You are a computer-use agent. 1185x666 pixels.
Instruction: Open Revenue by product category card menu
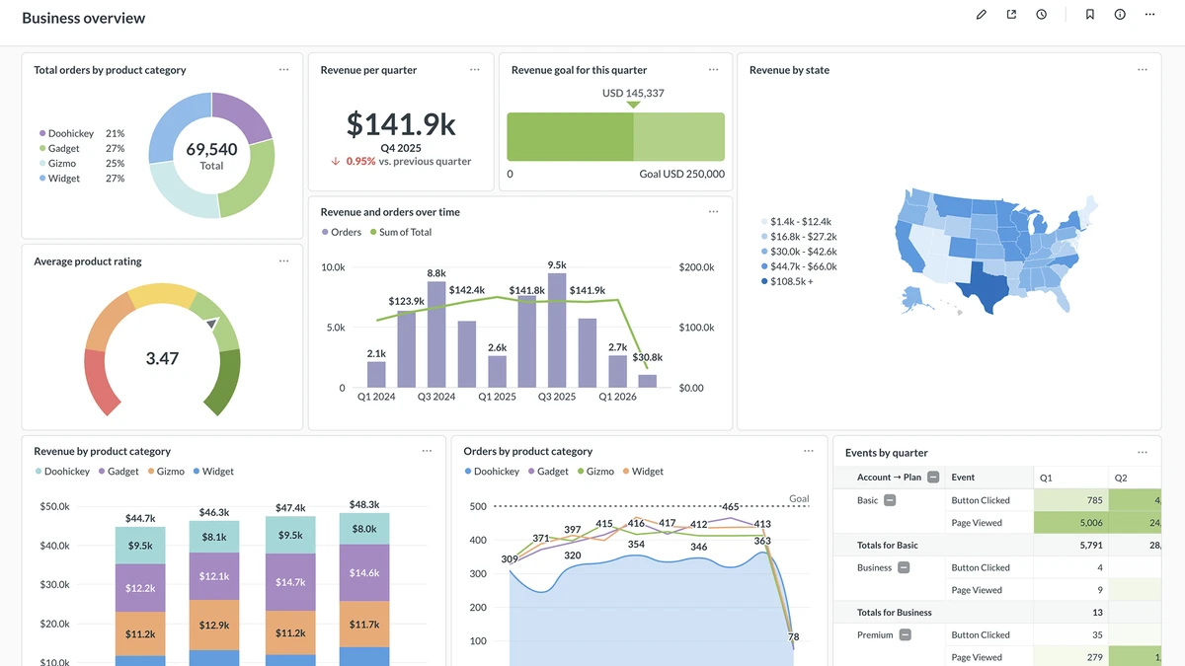tap(428, 451)
